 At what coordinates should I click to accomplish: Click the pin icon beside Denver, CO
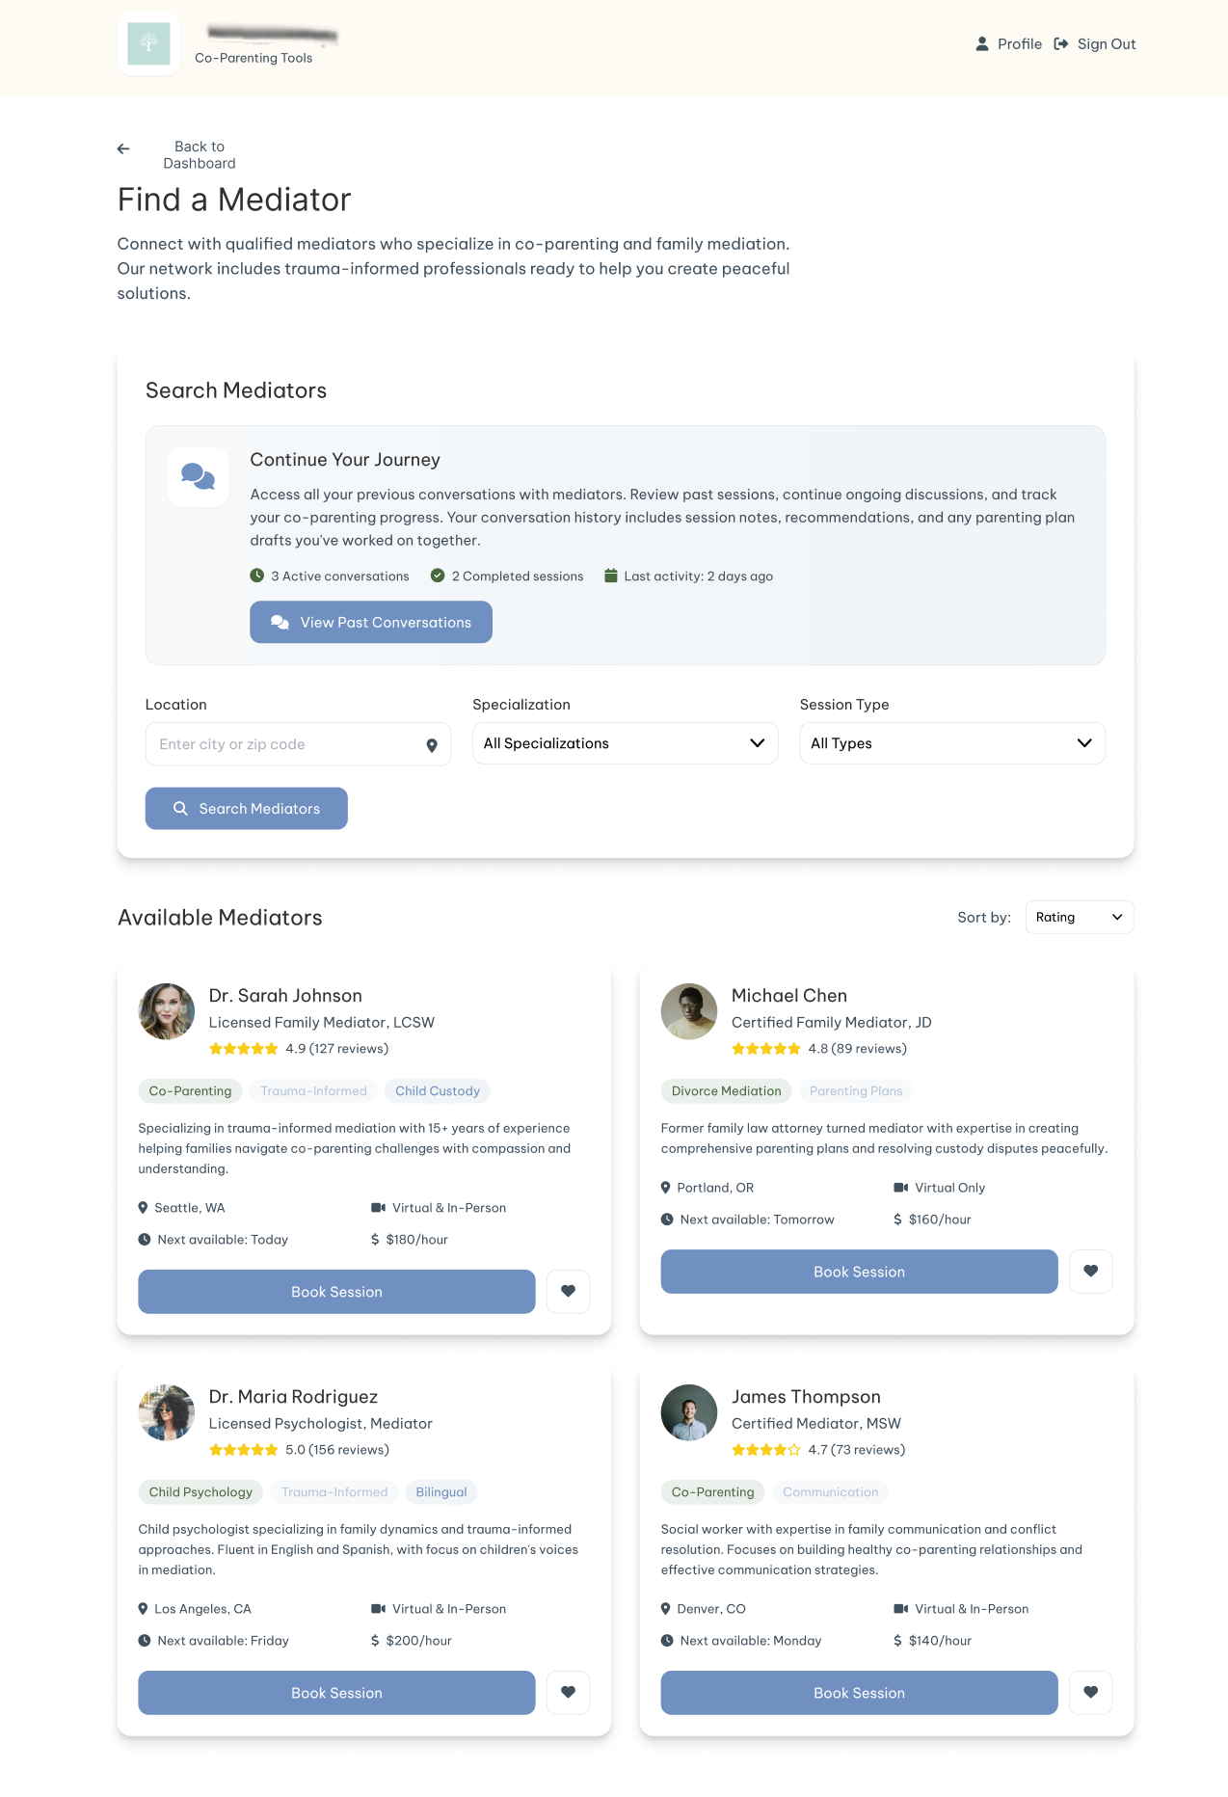(x=666, y=1609)
